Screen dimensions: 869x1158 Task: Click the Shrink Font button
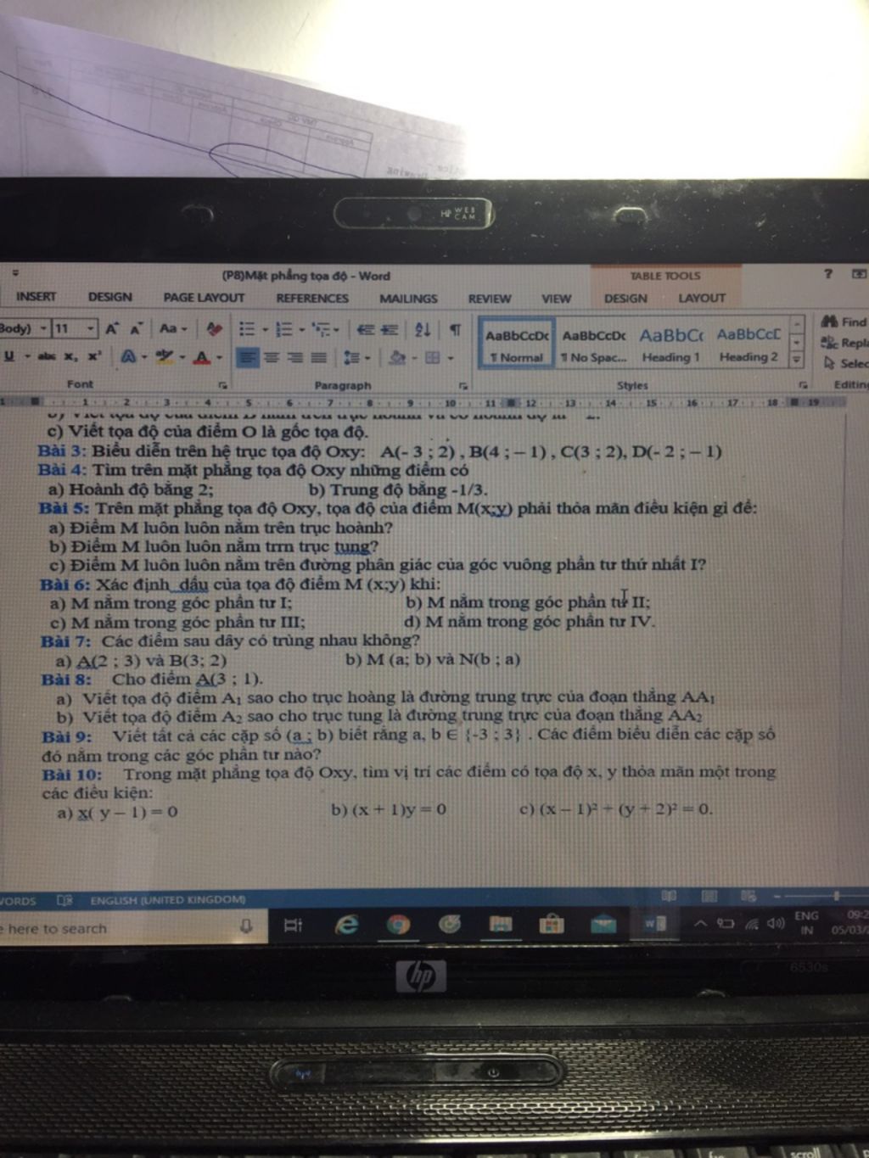point(135,328)
